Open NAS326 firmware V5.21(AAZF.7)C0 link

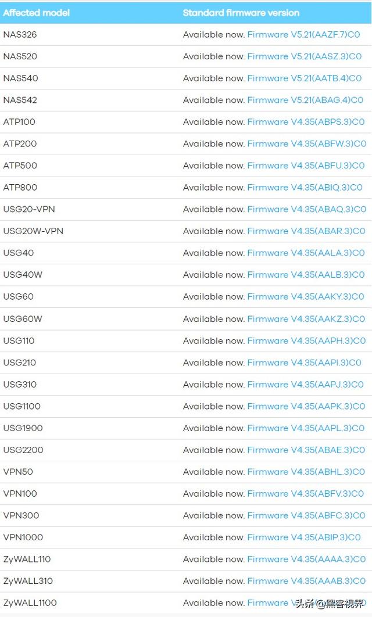click(303, 35)
